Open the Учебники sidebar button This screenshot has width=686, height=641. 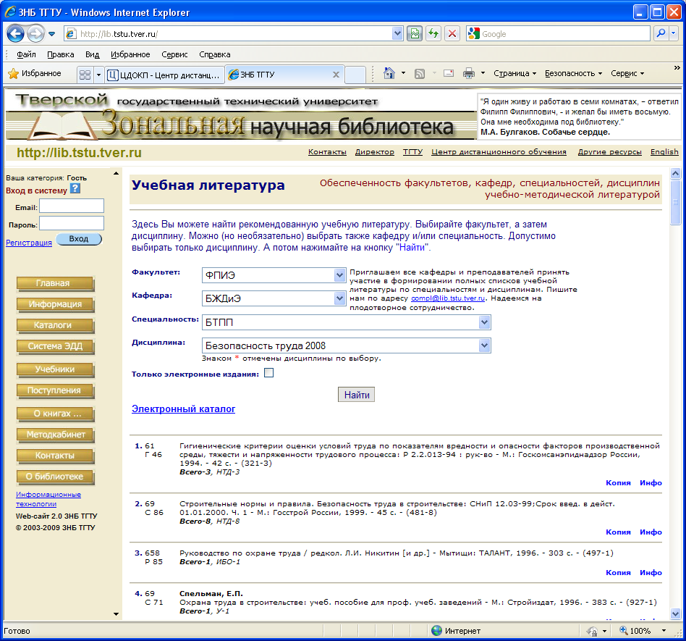pyautogui.click(x=55, y=369)
